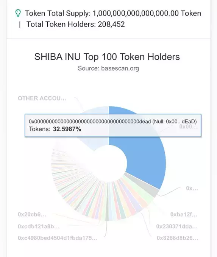Image resolution: width=217 pixels, height=257 pixels.
Task: Click the 0x230371dda... holder label
Action: point(177,226)
